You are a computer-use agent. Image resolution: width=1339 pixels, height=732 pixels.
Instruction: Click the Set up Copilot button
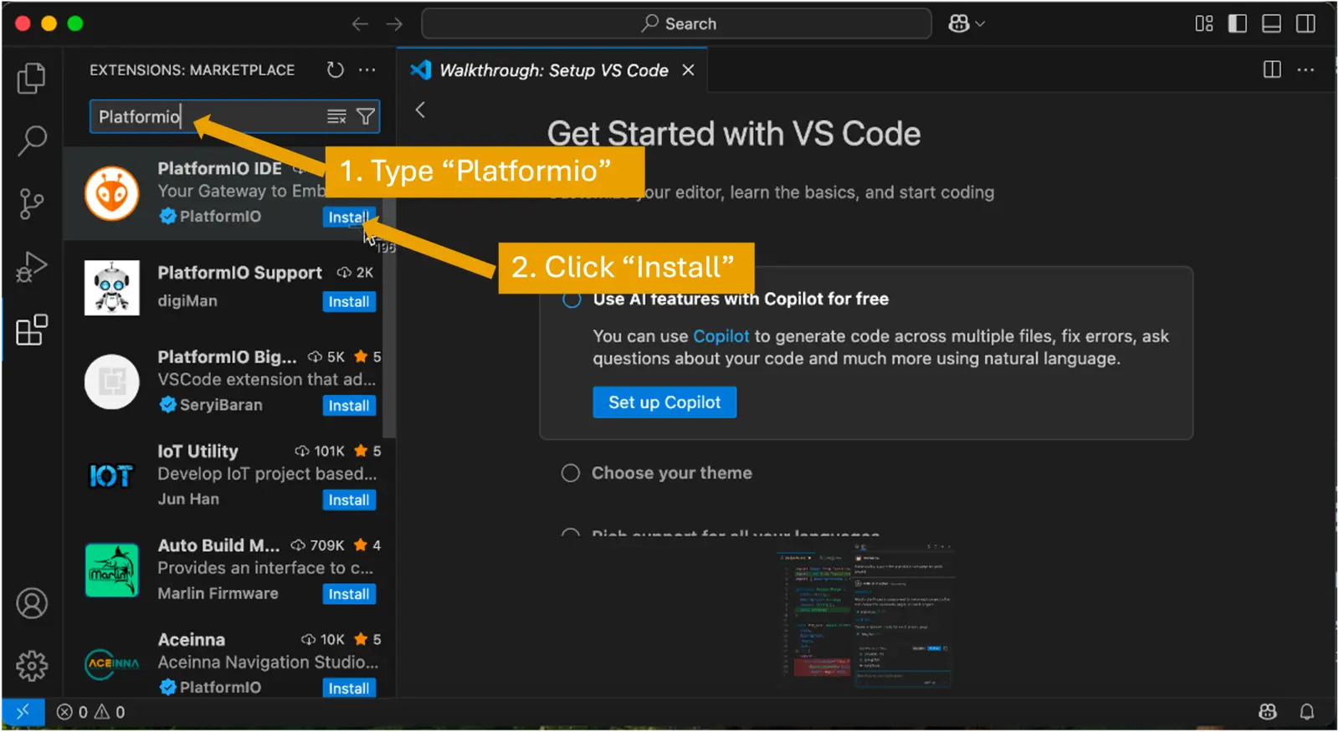pos(664,402)
